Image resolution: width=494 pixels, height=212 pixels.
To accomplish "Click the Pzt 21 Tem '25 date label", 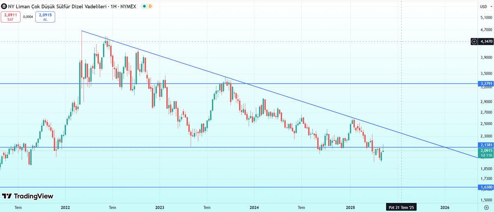I will click(x=401, y=207).
